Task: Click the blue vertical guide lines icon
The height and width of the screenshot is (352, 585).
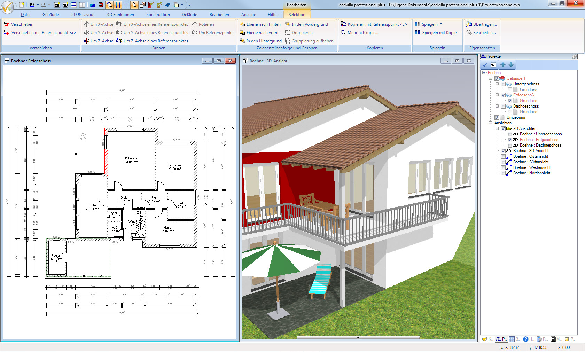Action: [118, 5]
